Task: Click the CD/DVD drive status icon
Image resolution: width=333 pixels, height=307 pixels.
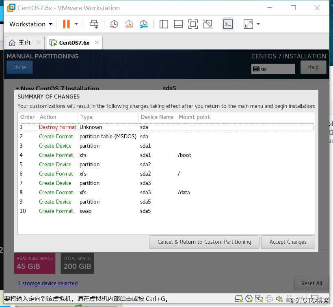Action: [249, 299]
